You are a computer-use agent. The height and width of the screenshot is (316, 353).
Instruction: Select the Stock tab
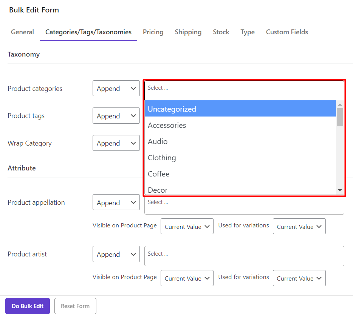[221, 32]
